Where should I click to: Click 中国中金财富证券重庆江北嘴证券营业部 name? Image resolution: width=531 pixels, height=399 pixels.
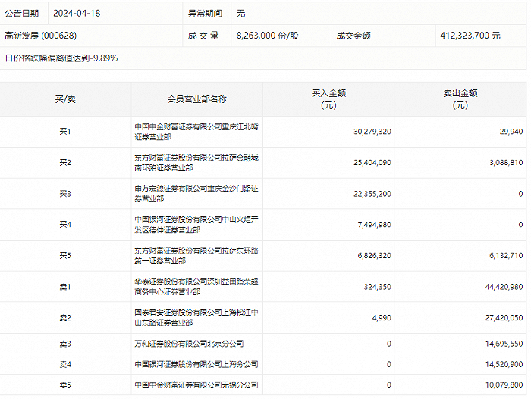coord(196,132)
